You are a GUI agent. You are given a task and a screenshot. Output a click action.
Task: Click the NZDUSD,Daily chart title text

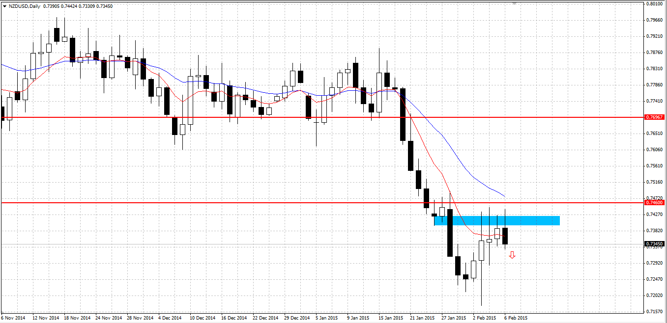coord(25,5)
